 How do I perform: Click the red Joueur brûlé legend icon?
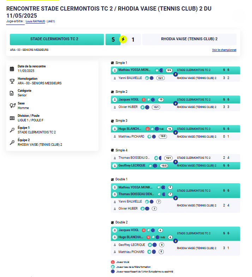coord(113,262)
